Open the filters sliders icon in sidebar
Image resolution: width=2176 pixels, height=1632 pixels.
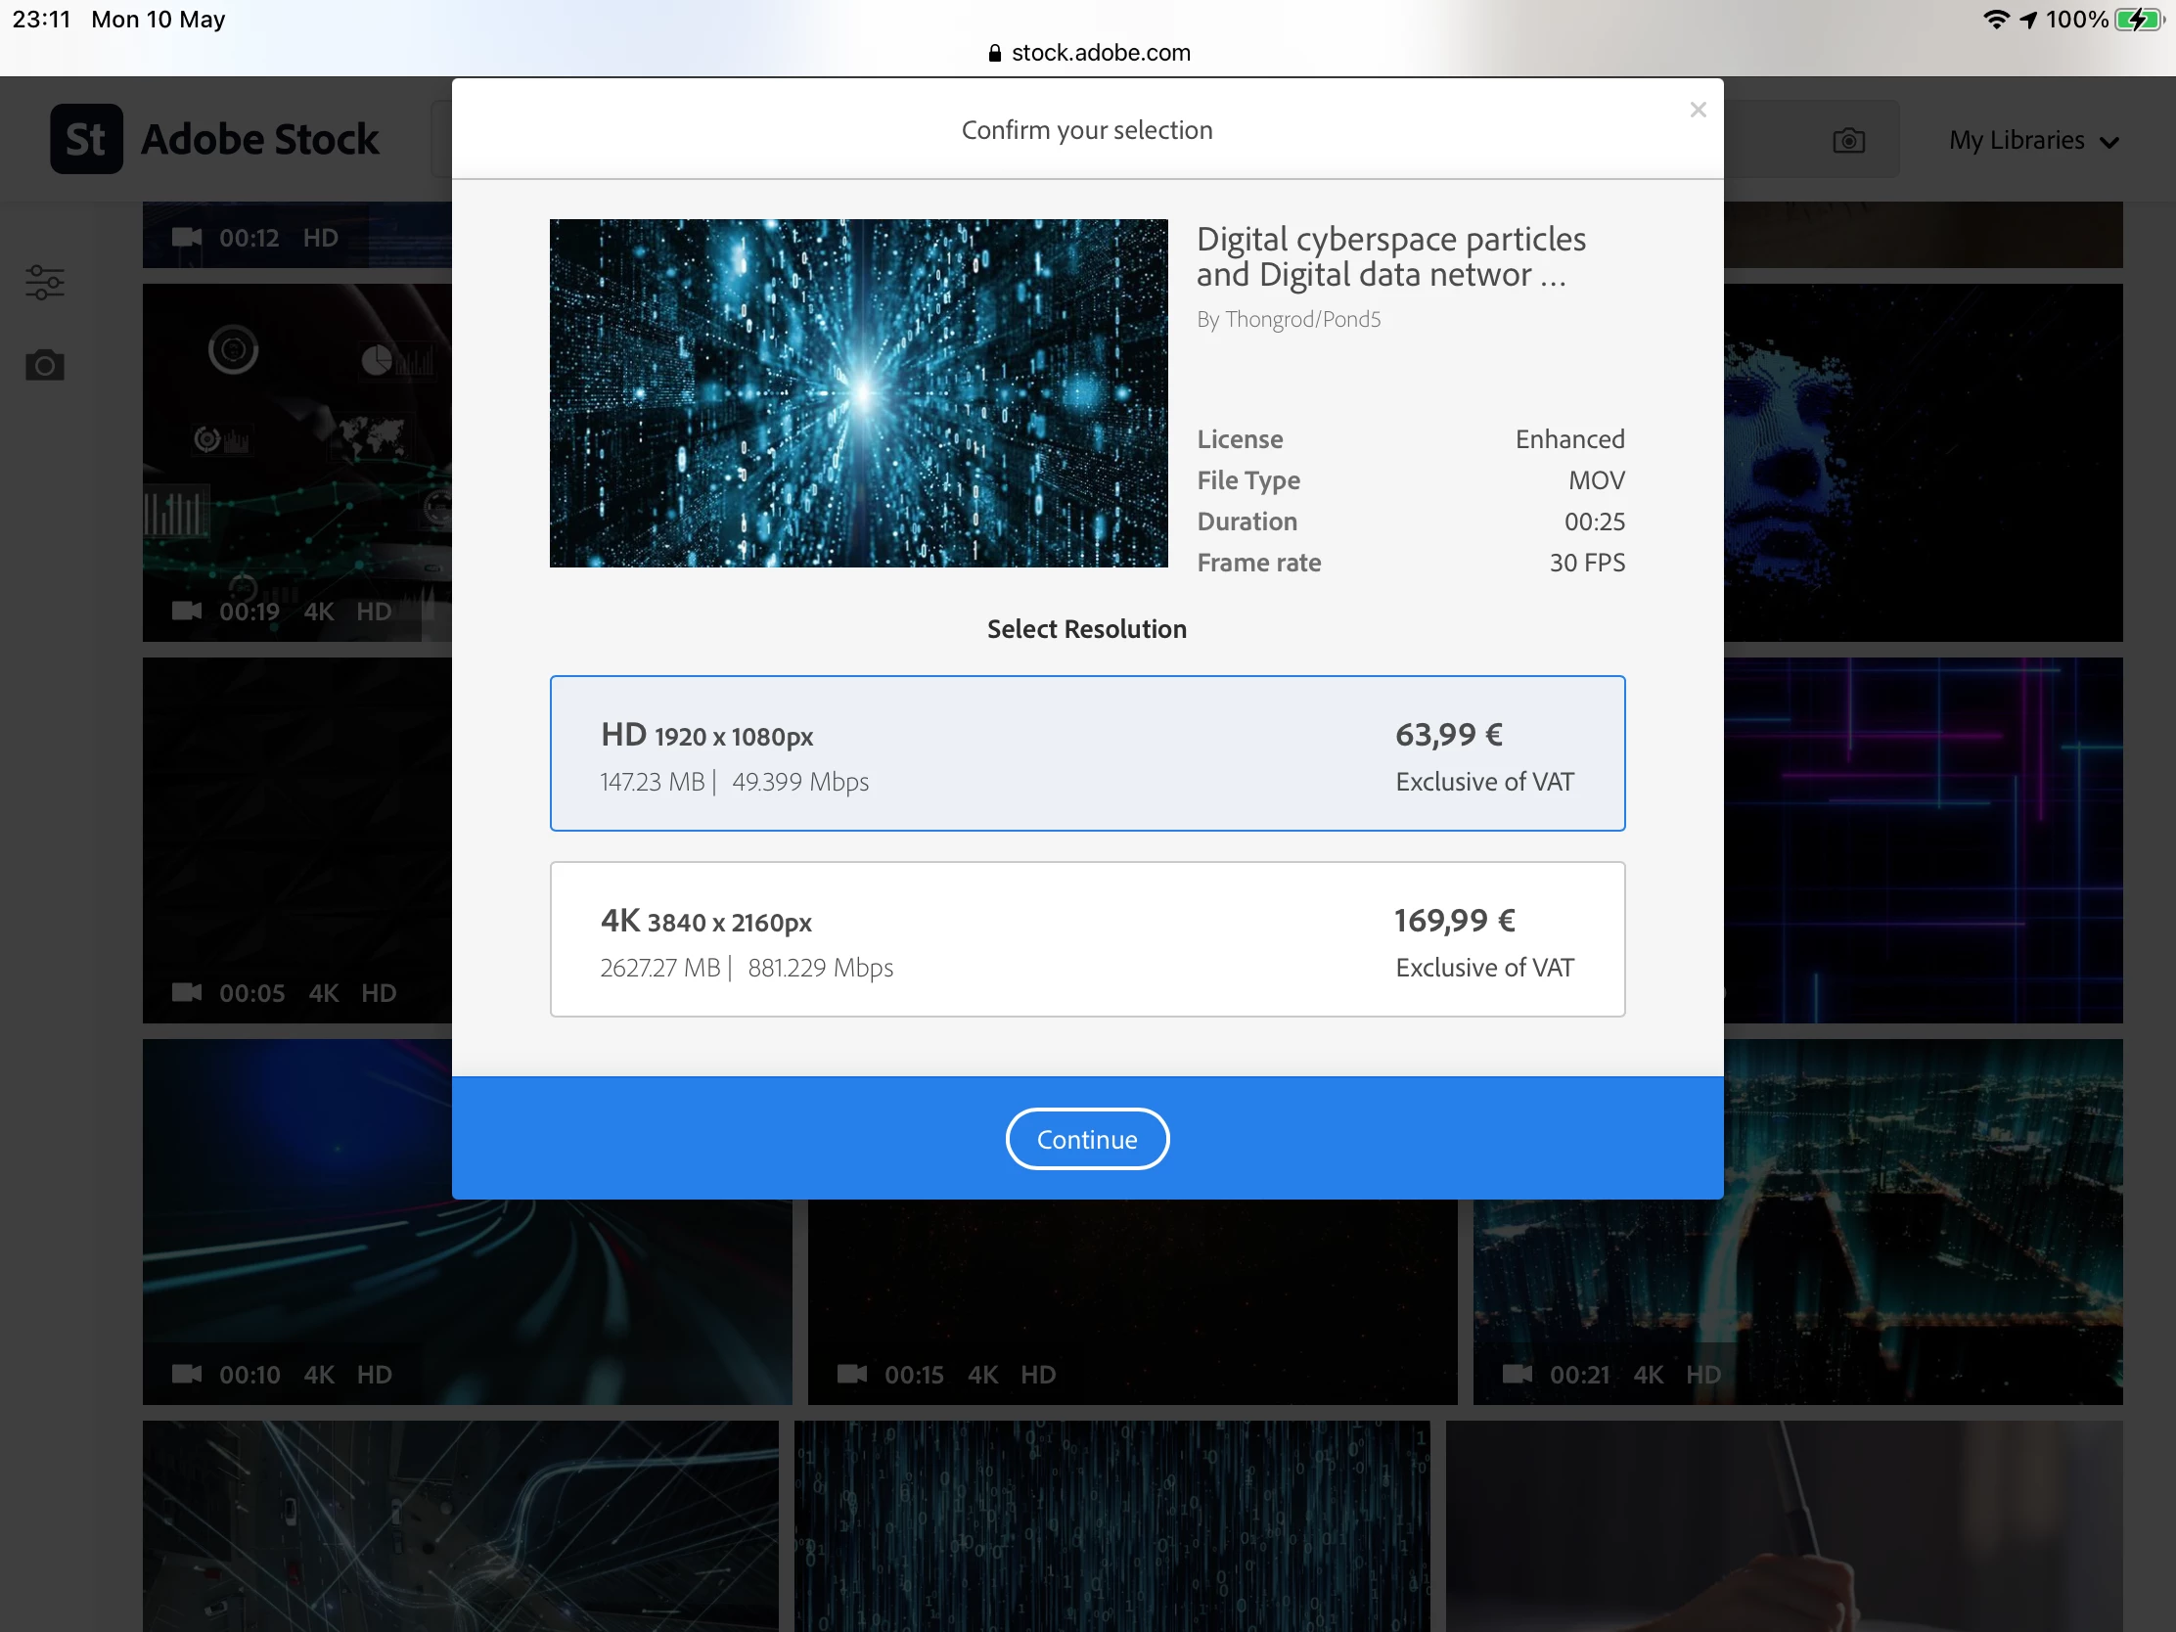(x=44, y=283)
